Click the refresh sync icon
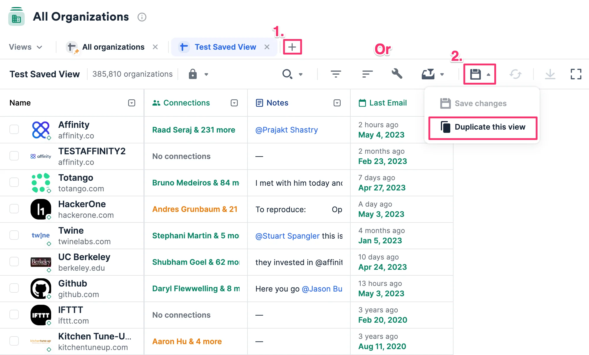Image resolution: width=589 pixels, height=355 pixels. point(516,74)
